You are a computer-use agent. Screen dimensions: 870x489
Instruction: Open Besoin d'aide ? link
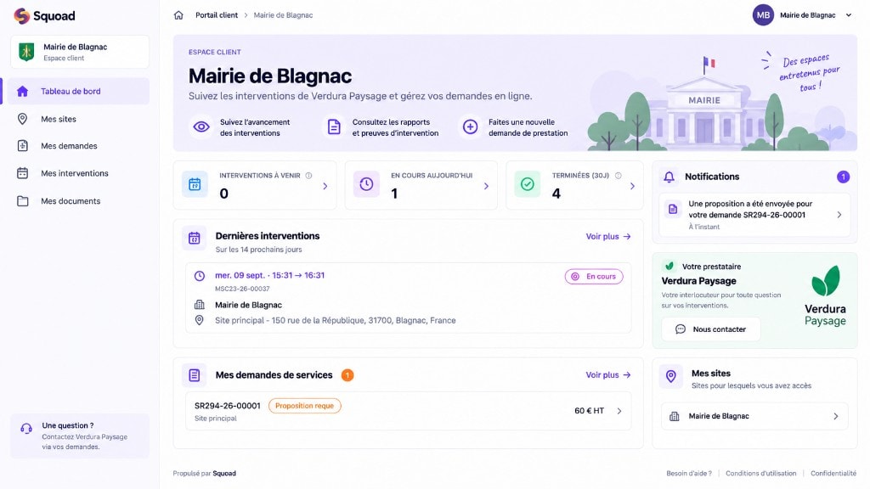pyautogui.click(x=688, y=474)
